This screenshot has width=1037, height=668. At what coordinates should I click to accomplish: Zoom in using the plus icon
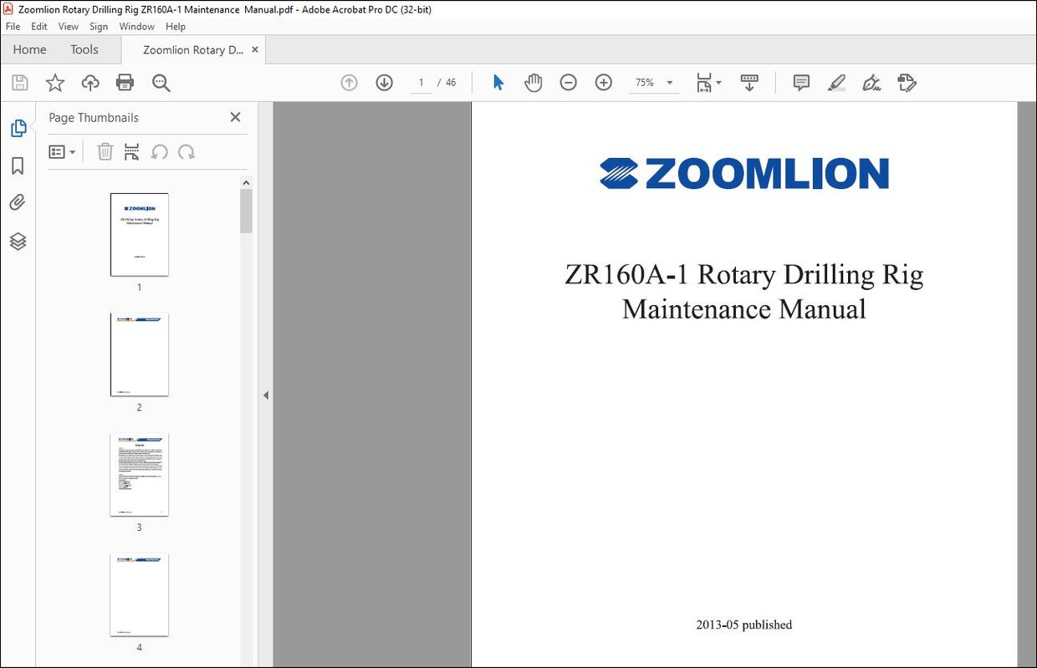click(603, 82)
